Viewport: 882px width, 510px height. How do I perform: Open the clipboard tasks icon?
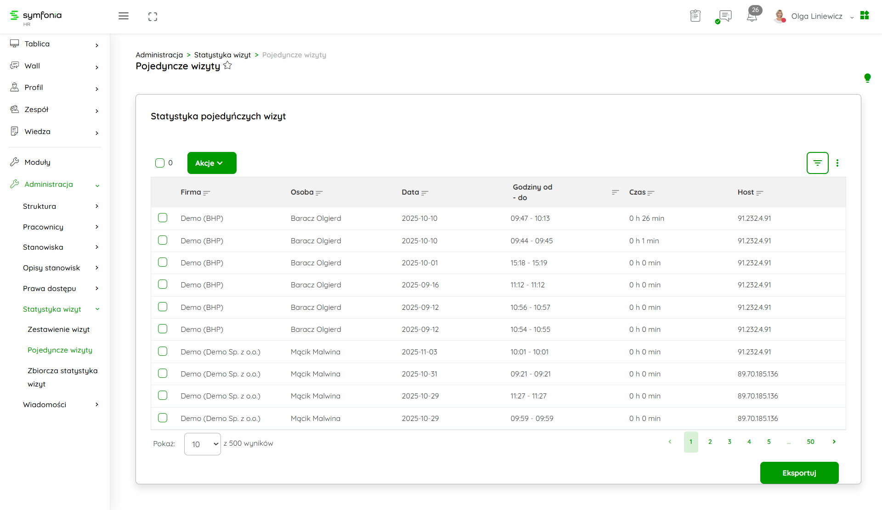(695, 16)
